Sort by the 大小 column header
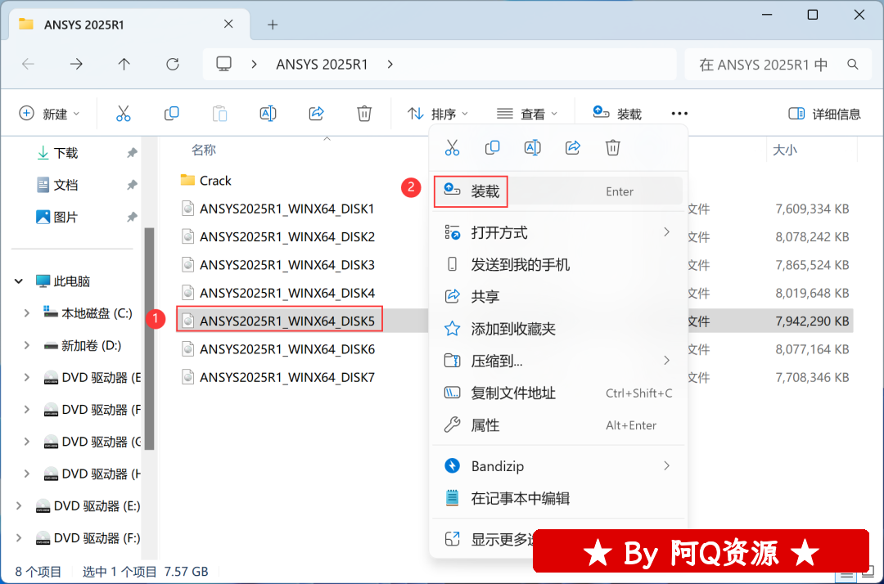The height and width of the screenshot is (584, 884). click(785, 150)
